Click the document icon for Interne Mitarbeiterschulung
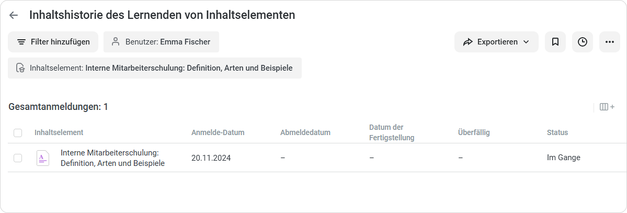 pos(43,158)
